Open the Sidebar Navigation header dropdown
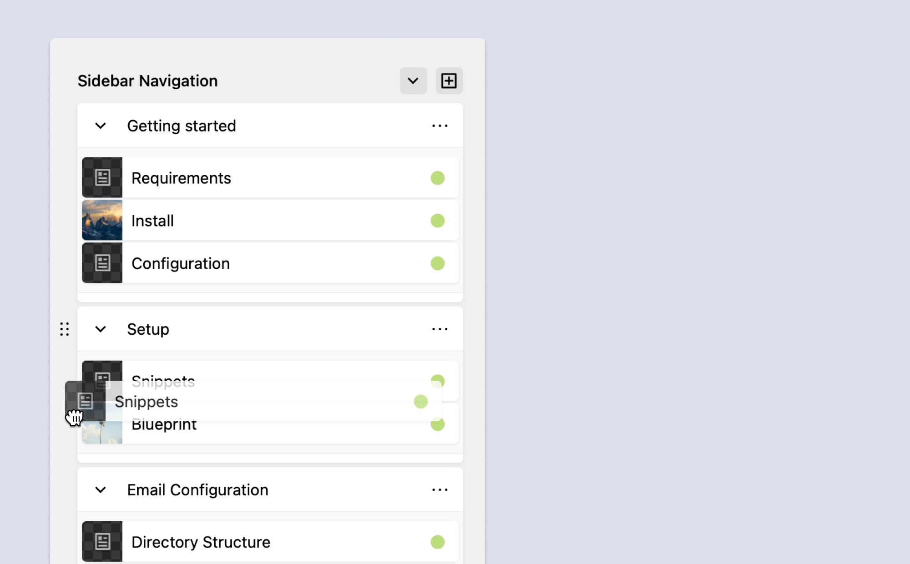This screenshot has height=564, width=910. 413,81
